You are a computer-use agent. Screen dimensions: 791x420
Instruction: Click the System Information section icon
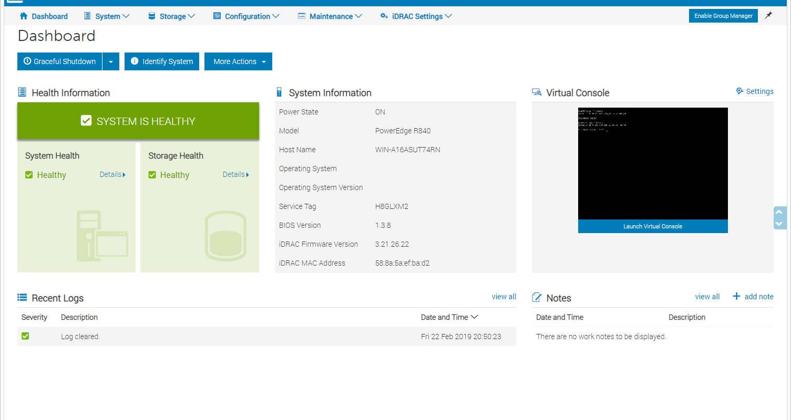(280, 92)
